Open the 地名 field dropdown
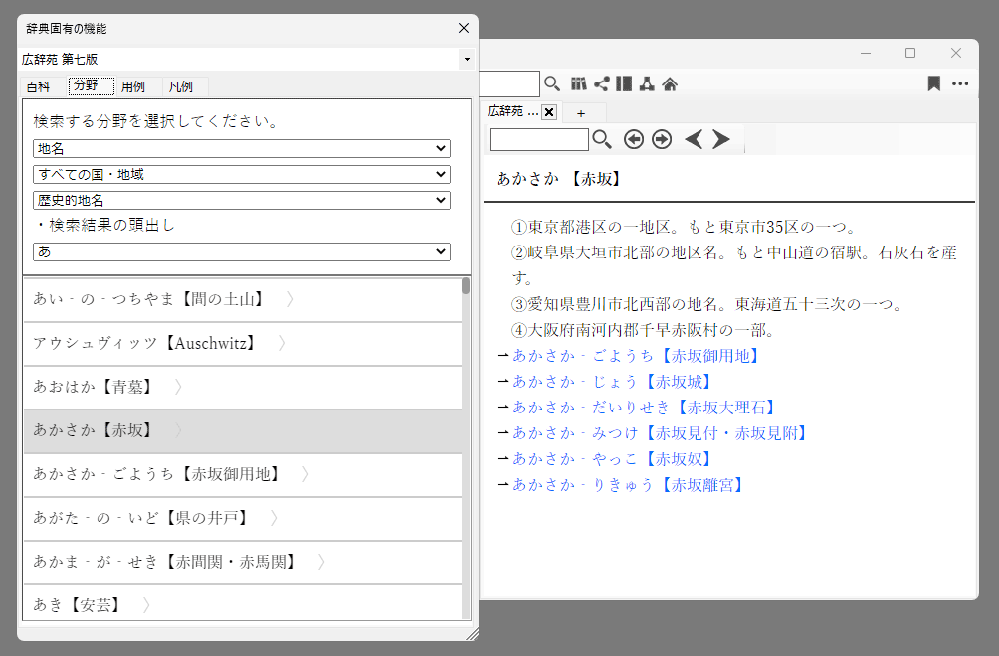This screenshot has width=999, height=656. (242, 148)
